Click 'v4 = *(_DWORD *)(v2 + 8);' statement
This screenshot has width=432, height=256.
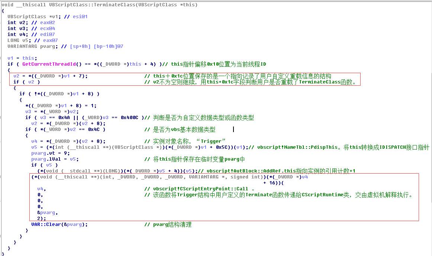(x=68, y=141)
